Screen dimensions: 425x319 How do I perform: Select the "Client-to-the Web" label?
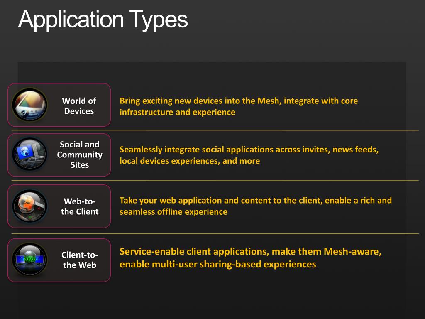click(x=80, y=260)
